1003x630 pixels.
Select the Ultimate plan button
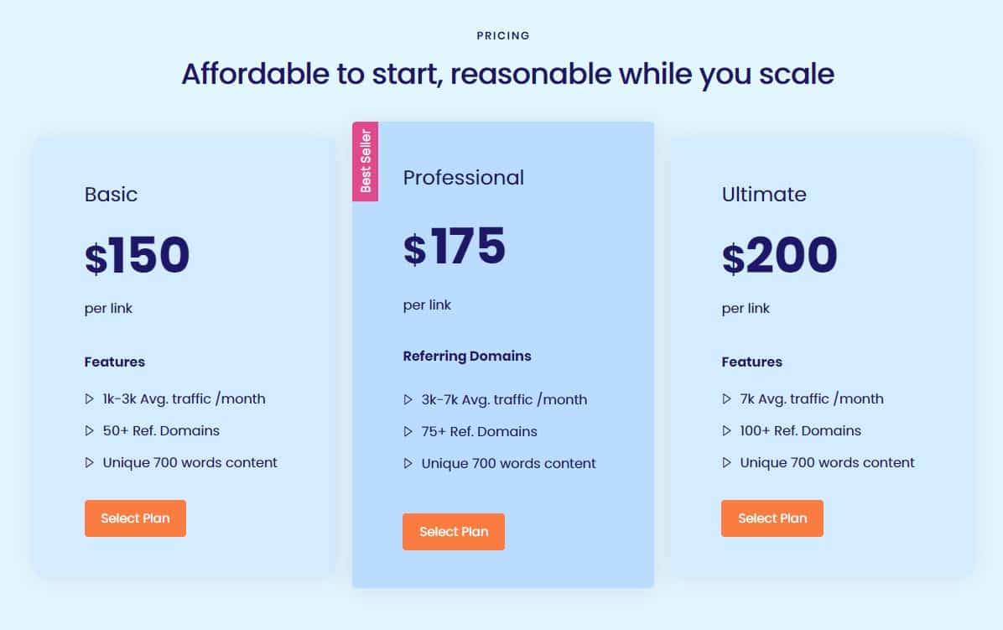click(x=772, y=518)
